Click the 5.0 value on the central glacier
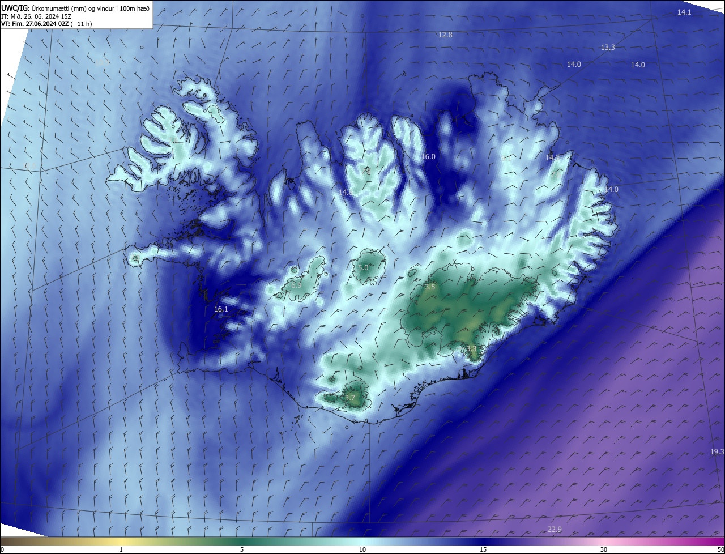The height and width of the screenshot is (554, 725). pyautogui.click(x=363, y=267)
